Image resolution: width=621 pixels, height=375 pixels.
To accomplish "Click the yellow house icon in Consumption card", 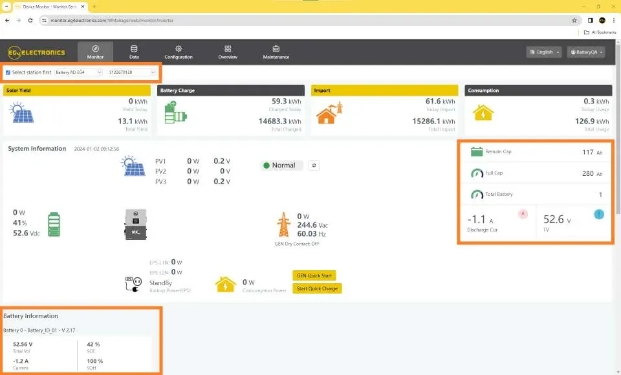I will tap(483, 112).
